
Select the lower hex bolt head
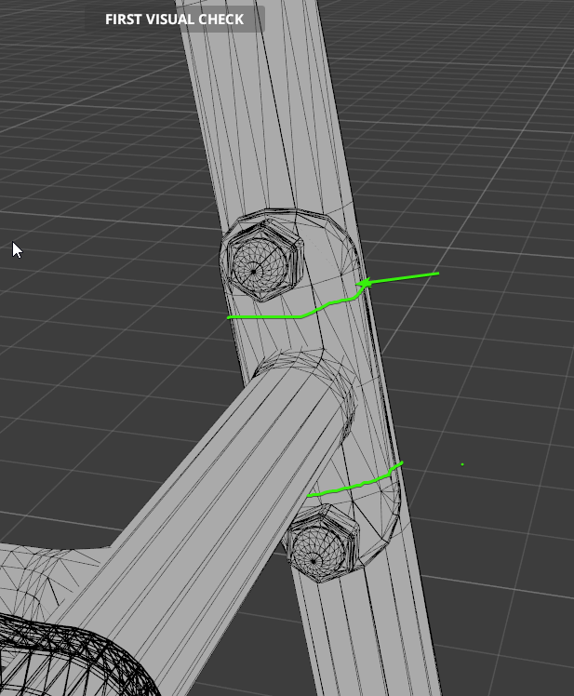tap(322, 544)
